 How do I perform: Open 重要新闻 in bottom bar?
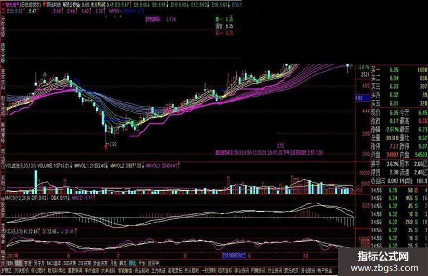[75, 271]
